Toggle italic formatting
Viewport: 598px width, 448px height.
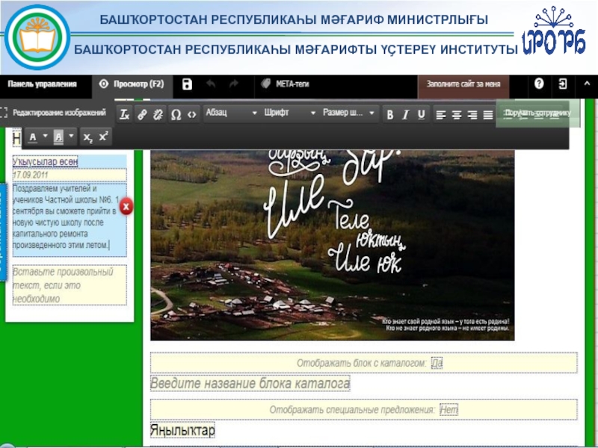click(405, 114)
